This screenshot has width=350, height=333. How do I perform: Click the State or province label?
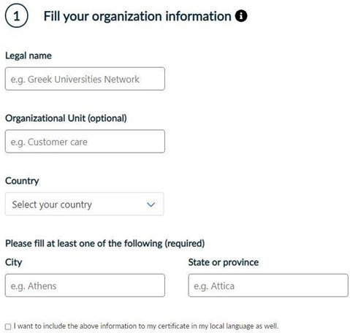coord(224,262)
